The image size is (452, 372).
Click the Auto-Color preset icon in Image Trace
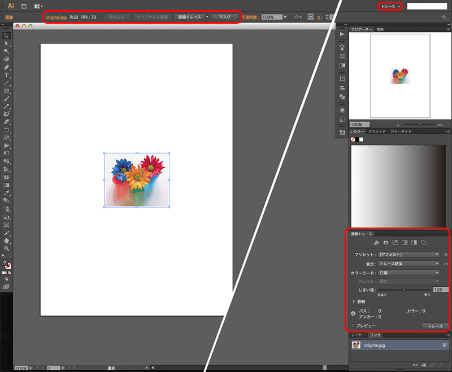click(375, 243)
